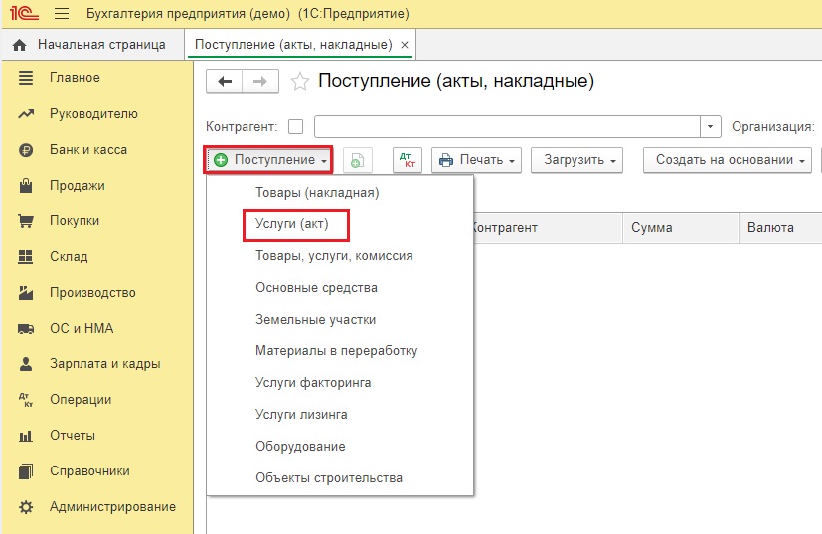Expand the Контрагент field dropdown arrow
Image resolution: width=822 pixels, height=534 pixels.
click(x=710, y=127)
